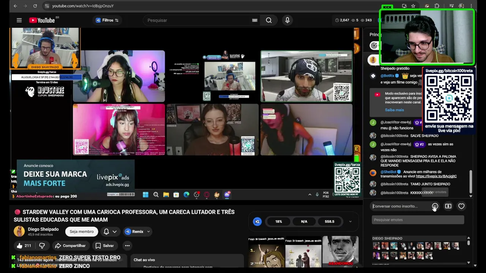The height and width of the screenshot is (273, 486).
Task: Open the #2 crown badge in chat
Action: point(419,144)
